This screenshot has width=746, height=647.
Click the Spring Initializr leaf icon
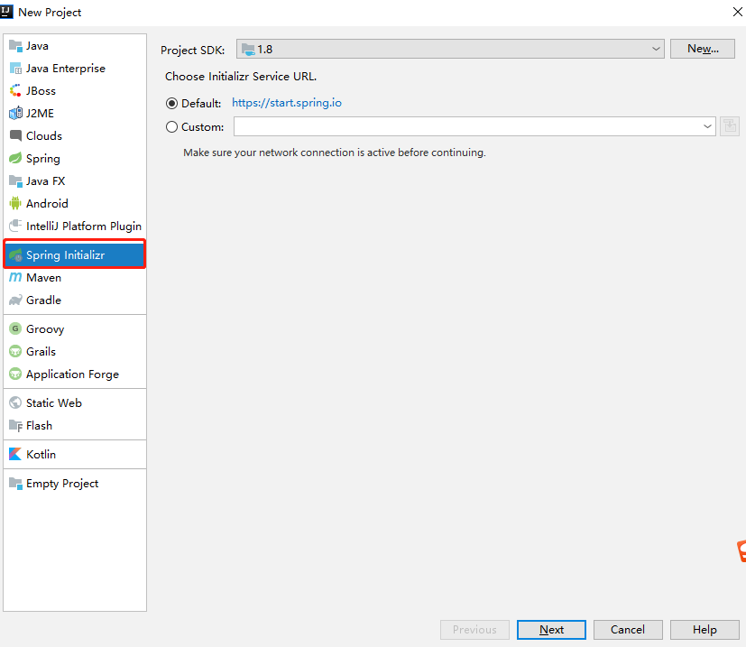point(15,255)
